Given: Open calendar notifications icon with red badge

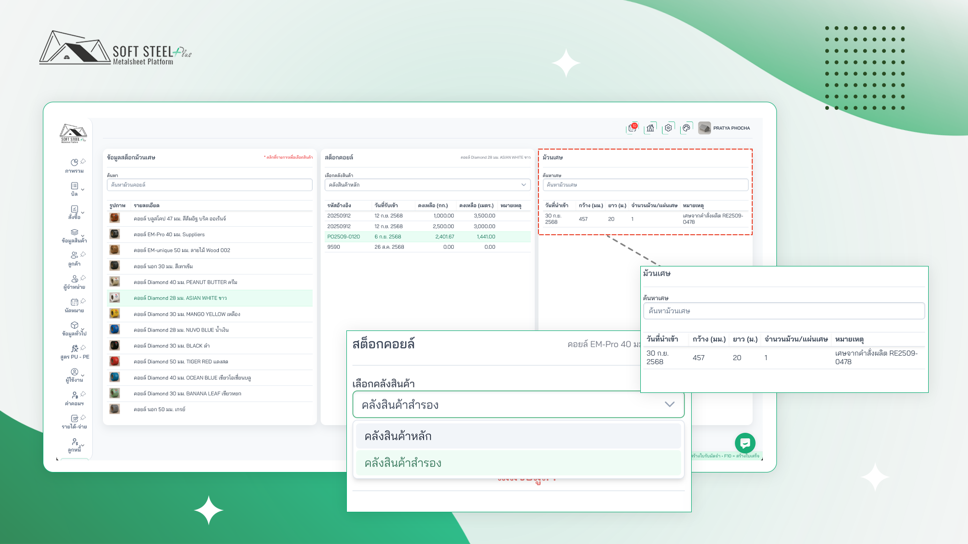Looking at the screenshot, I should (632, 128).
